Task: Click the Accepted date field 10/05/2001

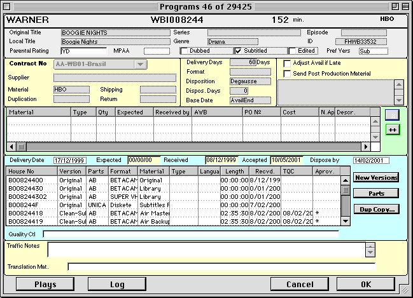Action: 286,160
